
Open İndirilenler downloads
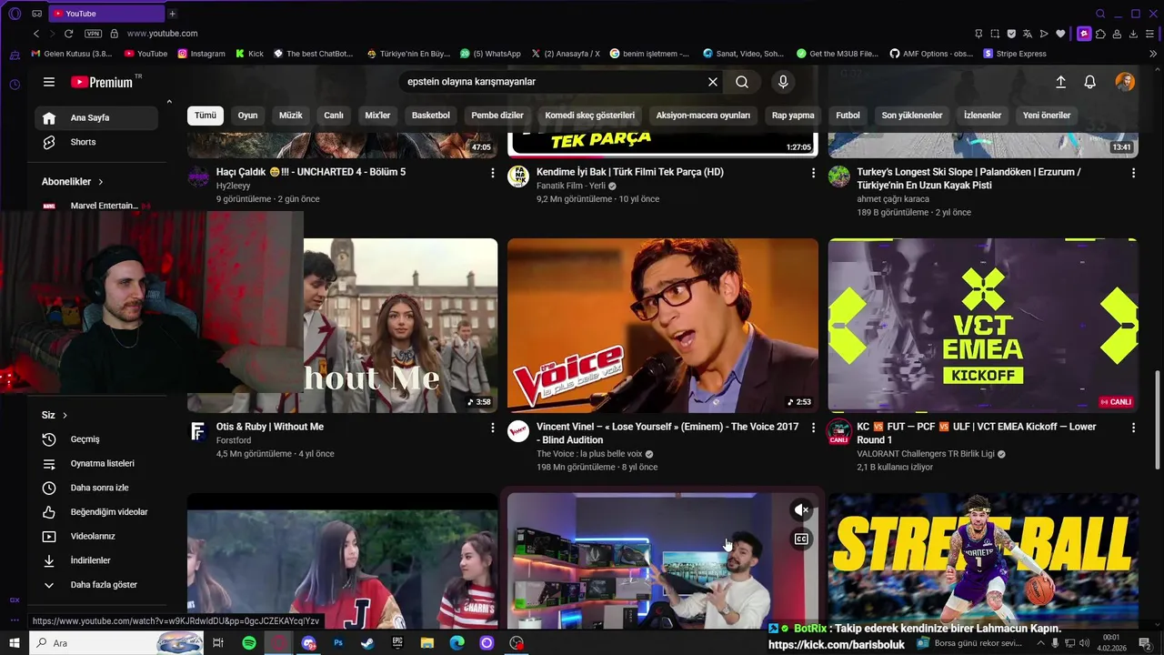[x=96, y=560]
